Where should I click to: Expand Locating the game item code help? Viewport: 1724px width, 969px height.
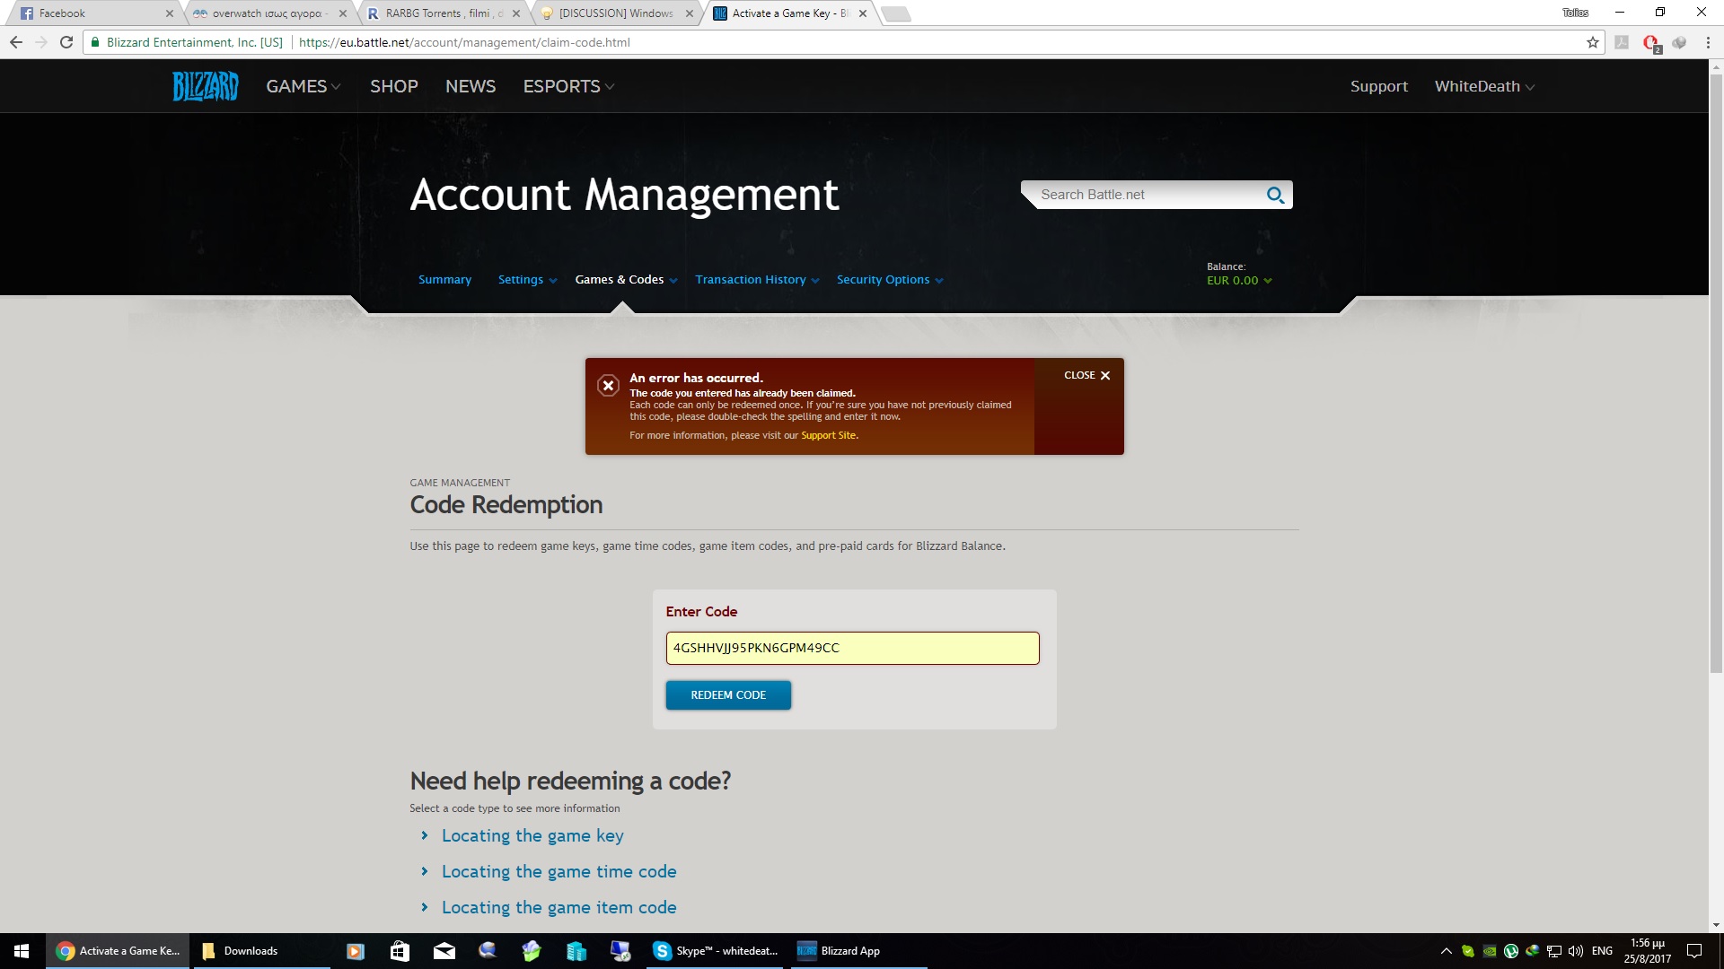pyautogui.click(x=559, y=908)
